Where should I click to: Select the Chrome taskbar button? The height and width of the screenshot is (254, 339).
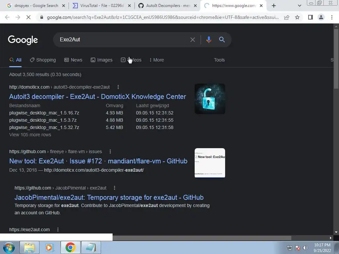click(70, 247)
